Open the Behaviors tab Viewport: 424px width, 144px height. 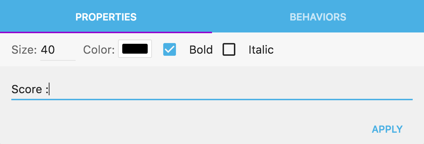318,17
